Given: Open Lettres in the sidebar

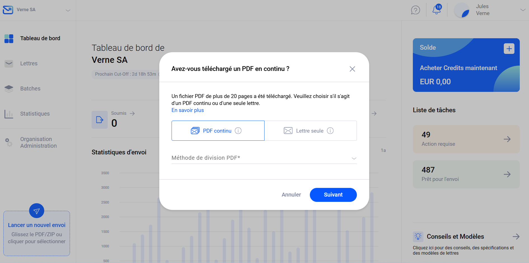Looking at the screenshot, I should (x=29, y=63).
